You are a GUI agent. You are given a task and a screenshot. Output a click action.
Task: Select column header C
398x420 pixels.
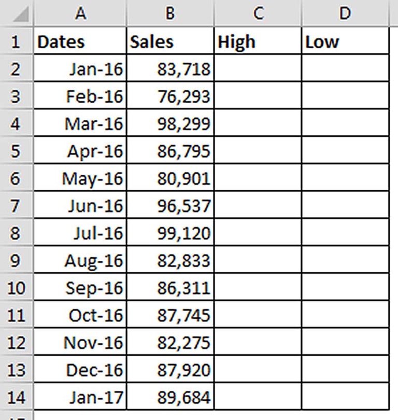pos(258,13)
